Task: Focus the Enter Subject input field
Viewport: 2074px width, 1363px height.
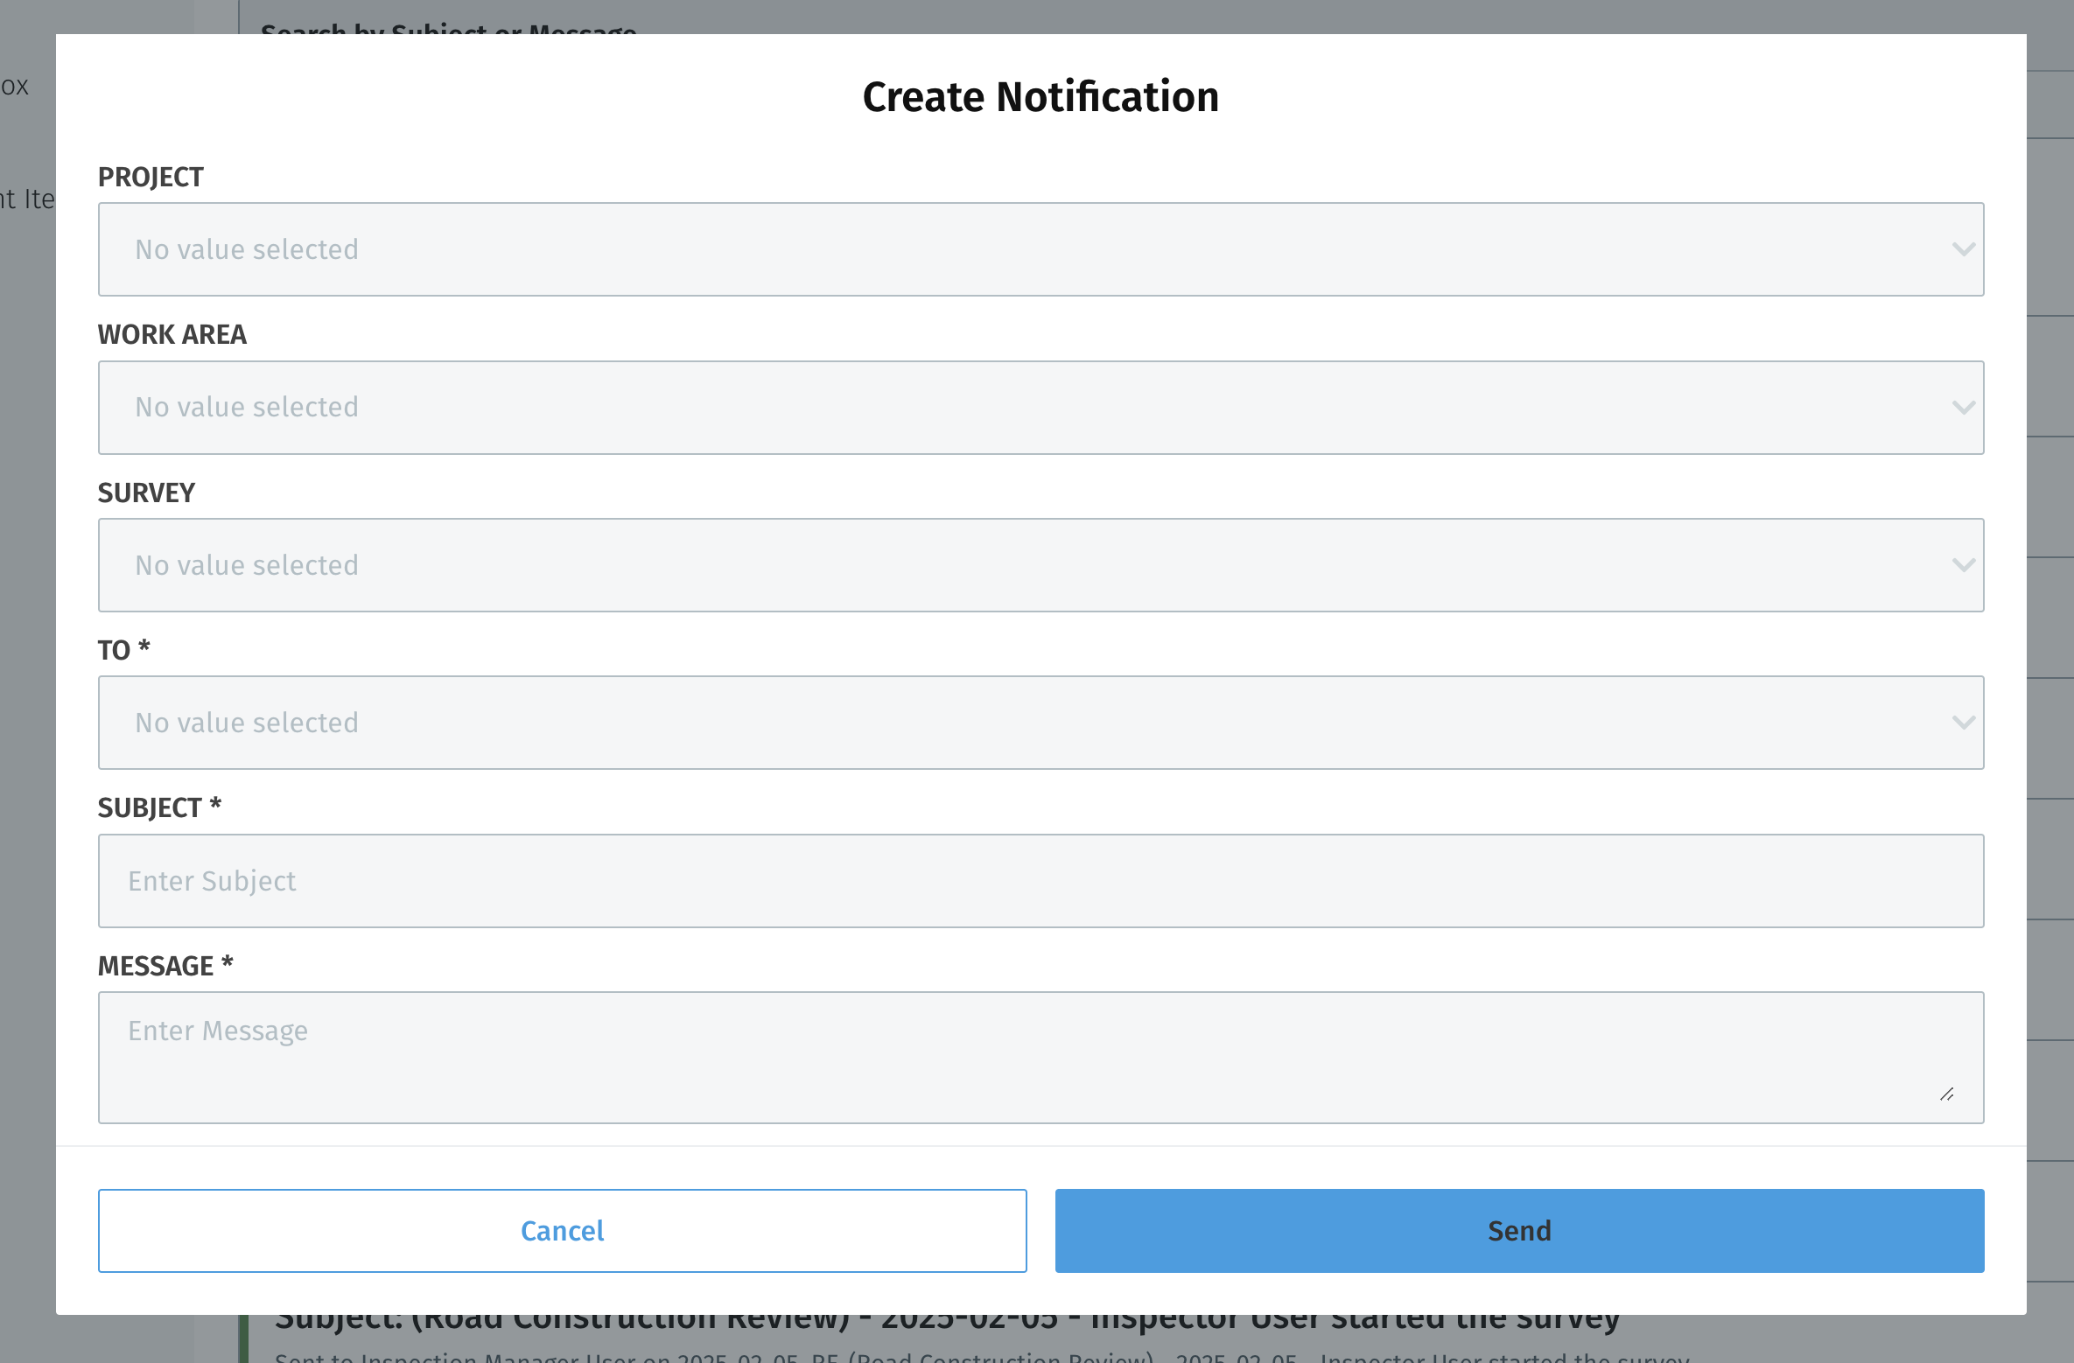Action: (1041, 881)
